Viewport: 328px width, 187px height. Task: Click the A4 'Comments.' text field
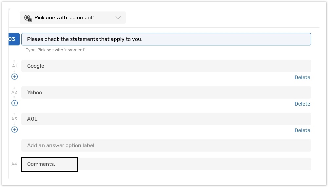click(x=166, y=164)
